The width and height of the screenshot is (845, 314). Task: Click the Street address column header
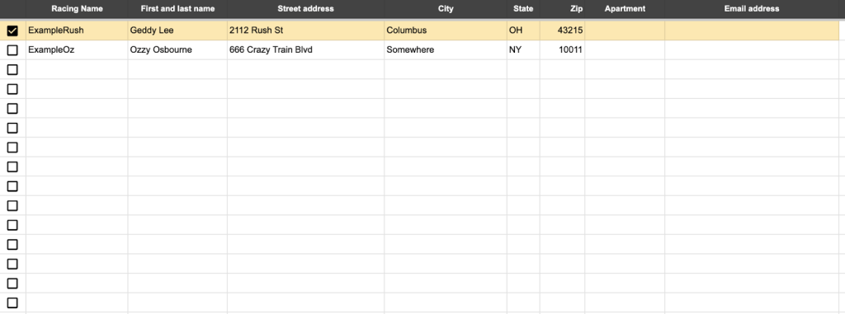pyautogui.click(x=305, y=8)
